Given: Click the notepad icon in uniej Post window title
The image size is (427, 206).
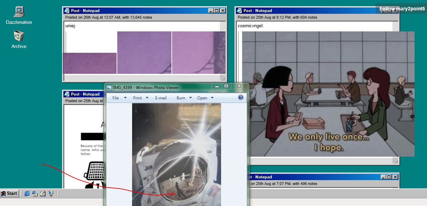Looking at the screenshot, I should click(67, 11).
